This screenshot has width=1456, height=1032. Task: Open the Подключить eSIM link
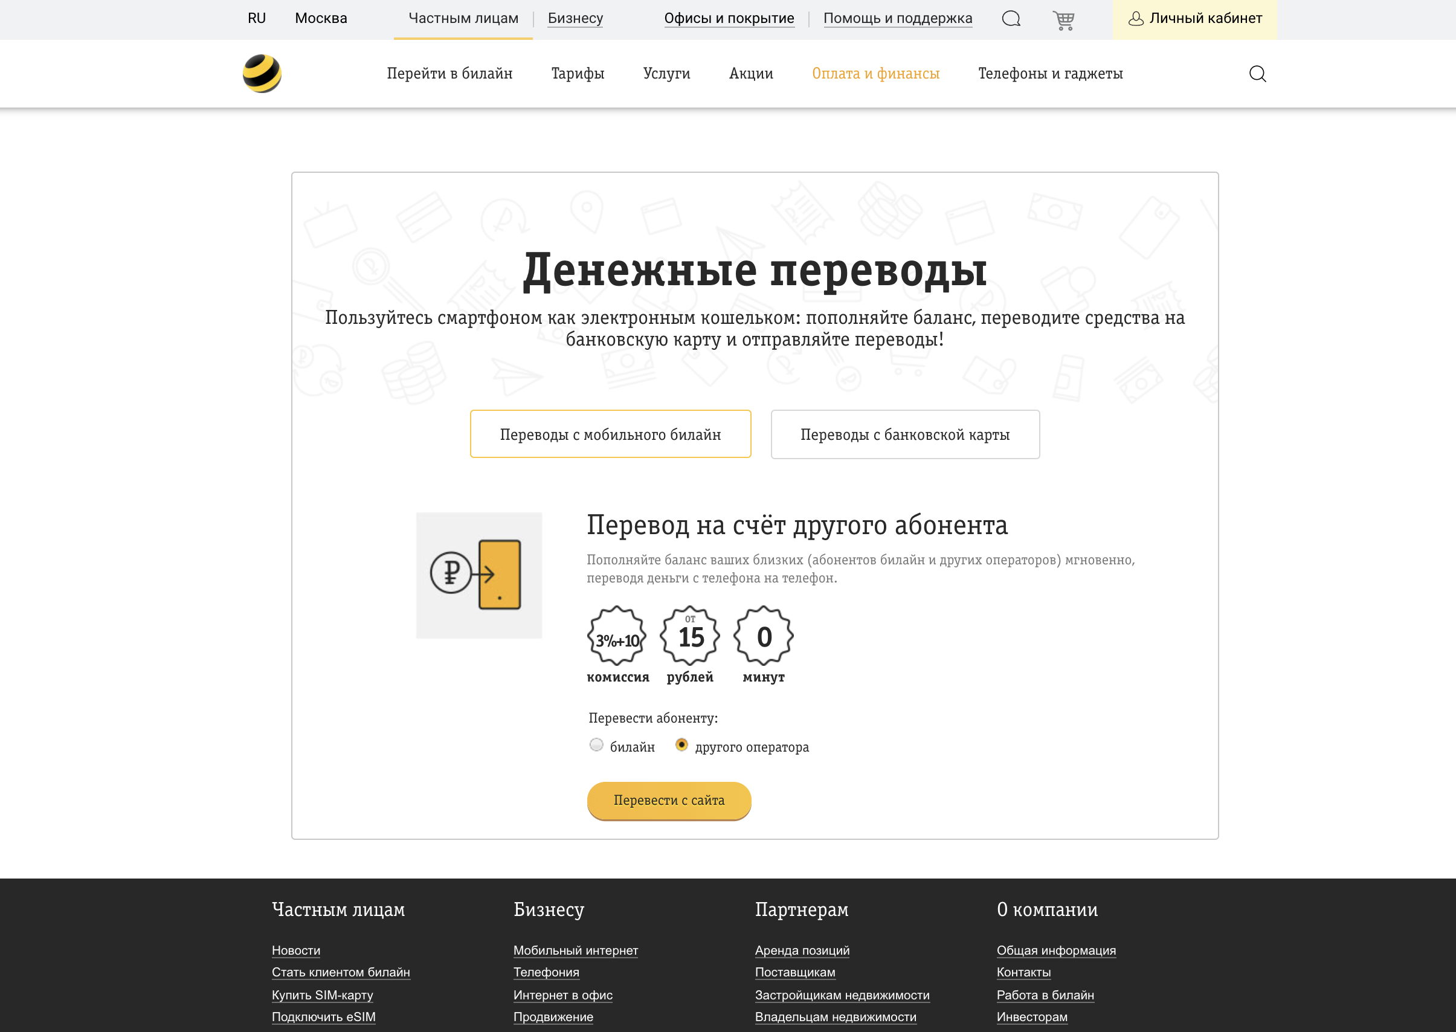(x=323, y=1017)
